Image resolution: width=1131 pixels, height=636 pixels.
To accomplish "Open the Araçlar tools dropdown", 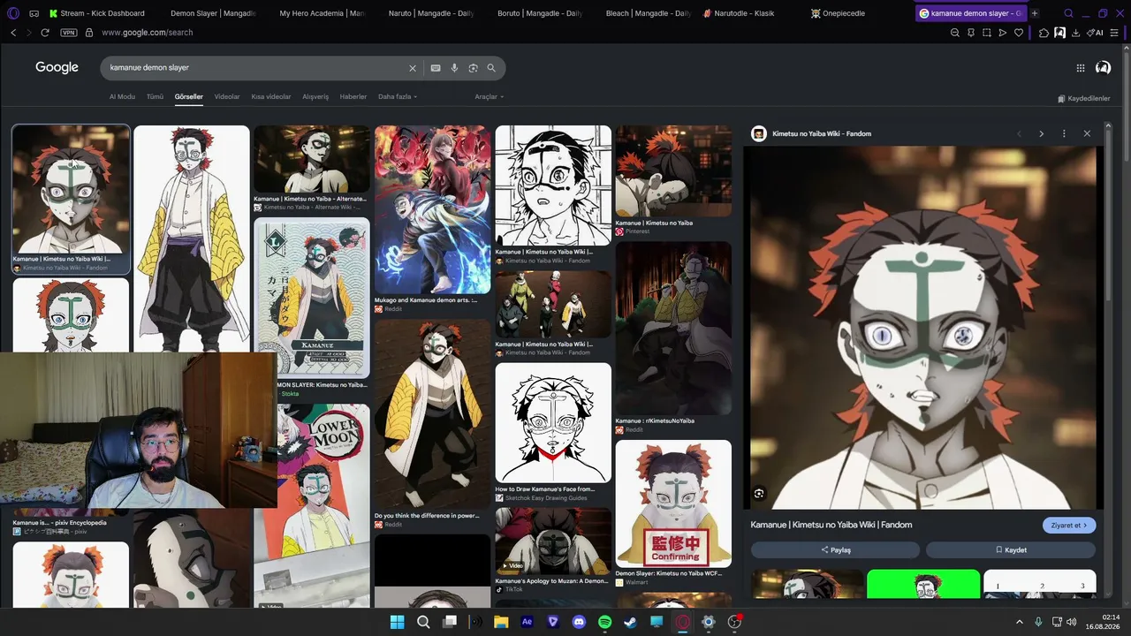I will coord(490,96).
